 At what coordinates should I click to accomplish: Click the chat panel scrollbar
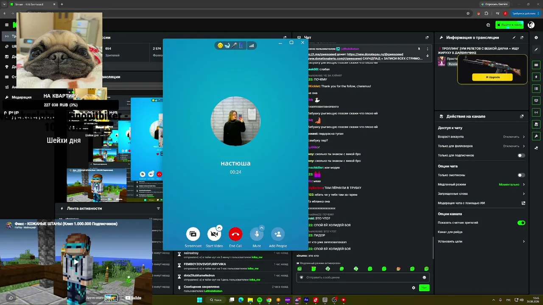coord(433,248)
